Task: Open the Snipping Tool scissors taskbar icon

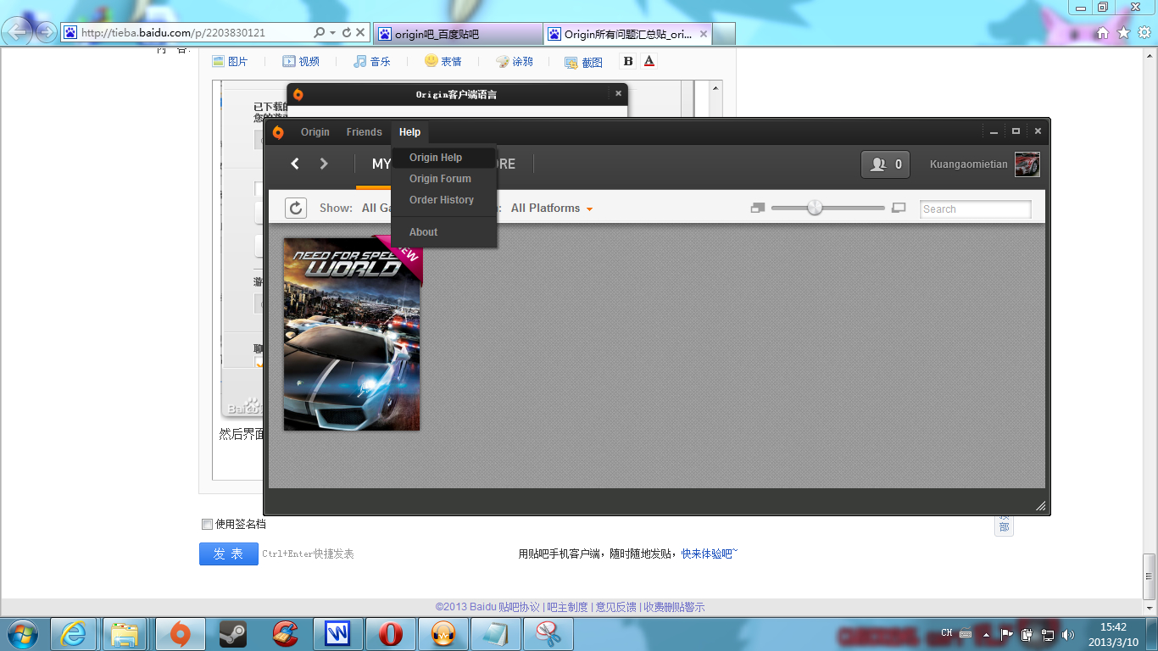Action: pos(549,634)
